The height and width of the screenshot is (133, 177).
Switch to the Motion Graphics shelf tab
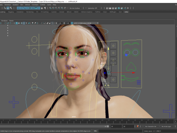tap(87, 12)
